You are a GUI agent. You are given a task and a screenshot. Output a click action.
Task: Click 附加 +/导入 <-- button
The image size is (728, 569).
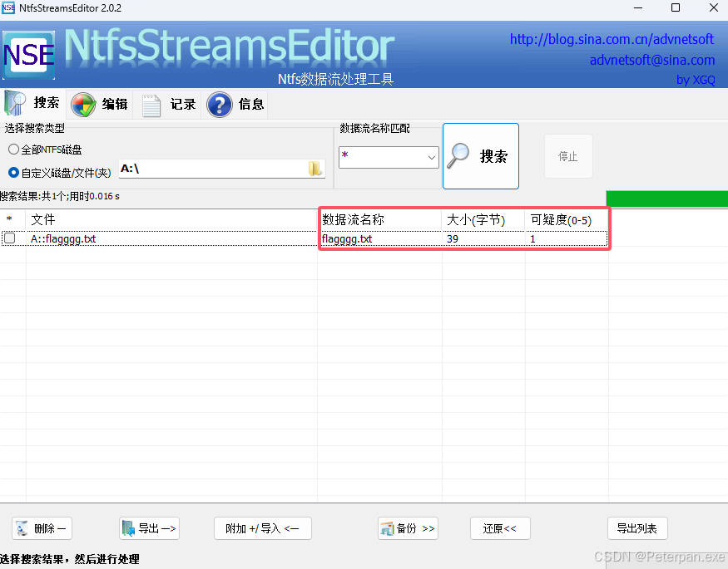[x=262, y=528]
